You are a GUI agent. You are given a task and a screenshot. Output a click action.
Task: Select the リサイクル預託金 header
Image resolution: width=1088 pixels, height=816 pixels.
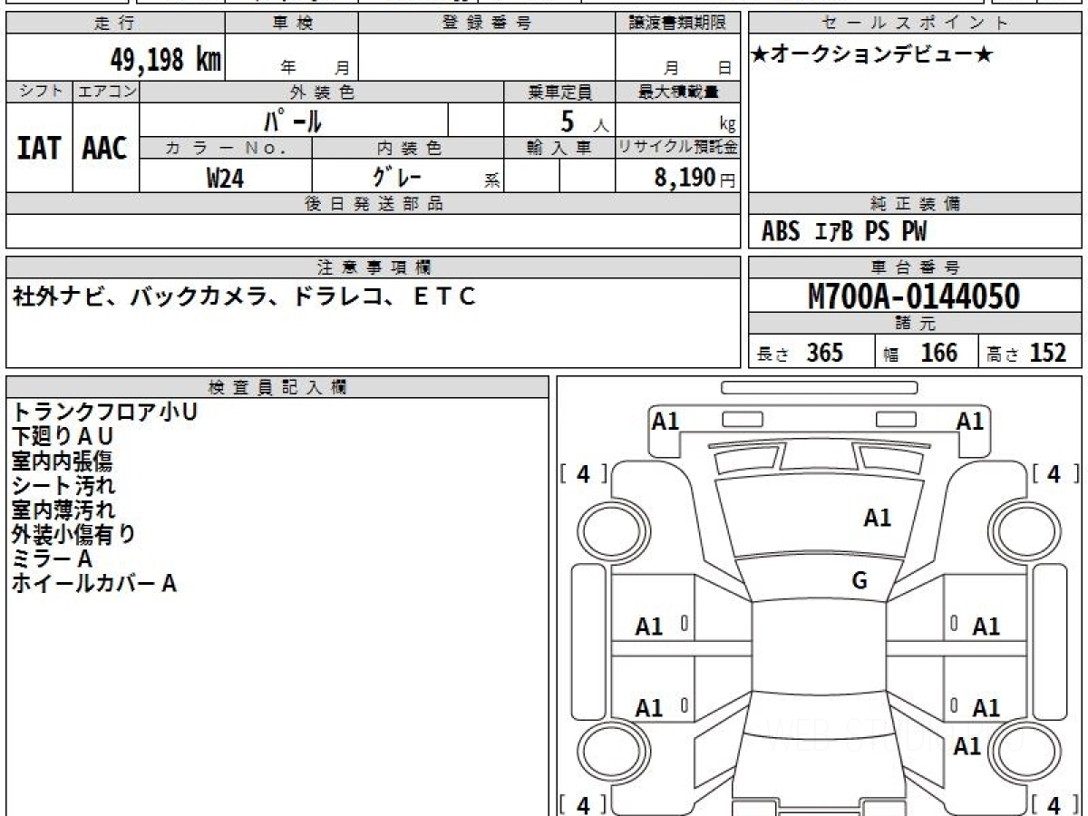677,148
